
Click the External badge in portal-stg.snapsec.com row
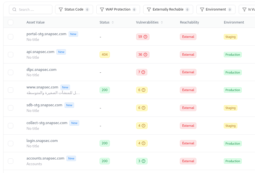tap(188, 37)
